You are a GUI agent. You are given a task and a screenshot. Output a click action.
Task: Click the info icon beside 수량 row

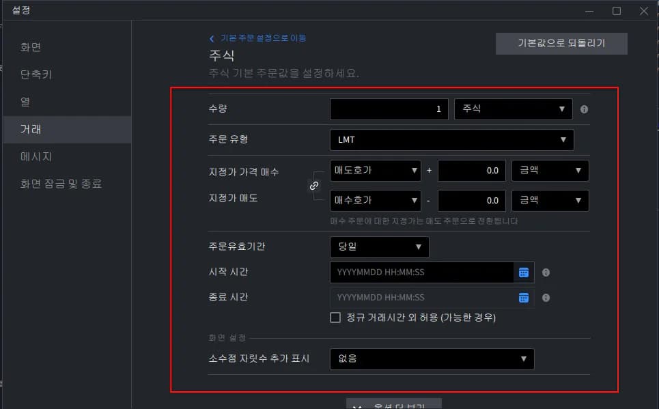584,109
